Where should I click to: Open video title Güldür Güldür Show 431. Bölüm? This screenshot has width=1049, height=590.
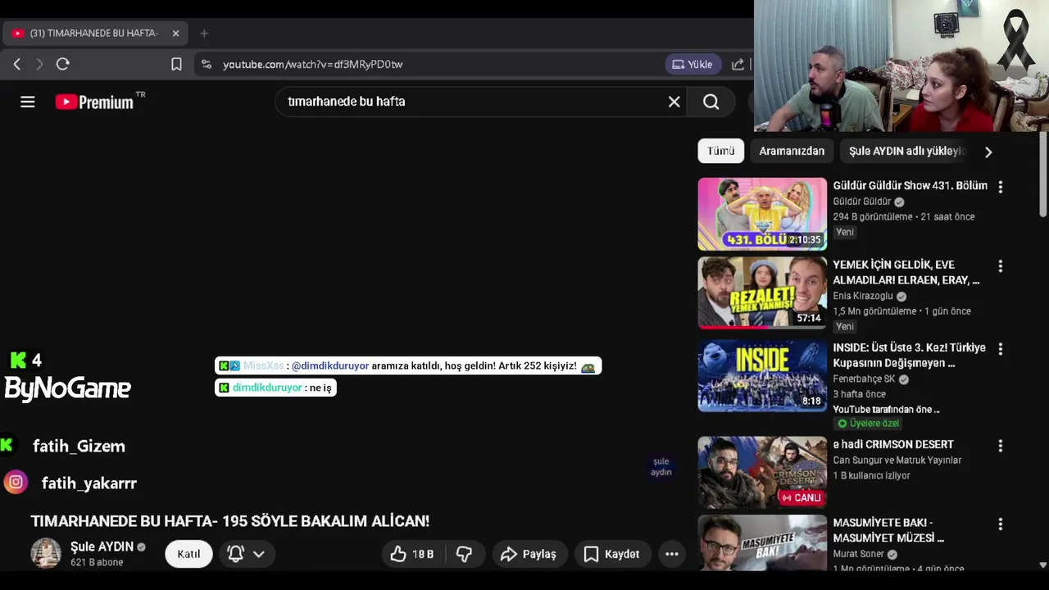click(910, 186)
